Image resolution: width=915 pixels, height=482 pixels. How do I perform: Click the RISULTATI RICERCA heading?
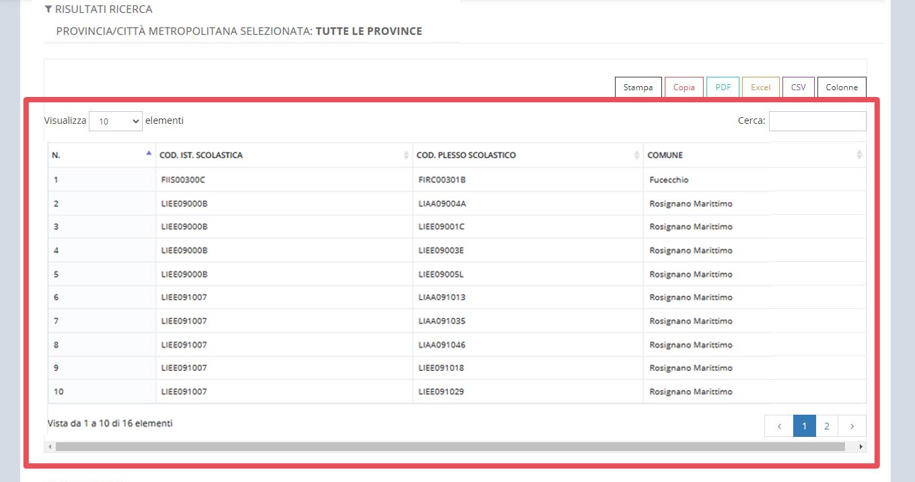point(104,9)
